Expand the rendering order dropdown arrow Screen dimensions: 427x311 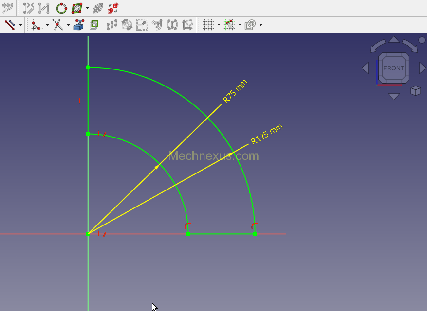pyautogui.click(x=261, y=25)
